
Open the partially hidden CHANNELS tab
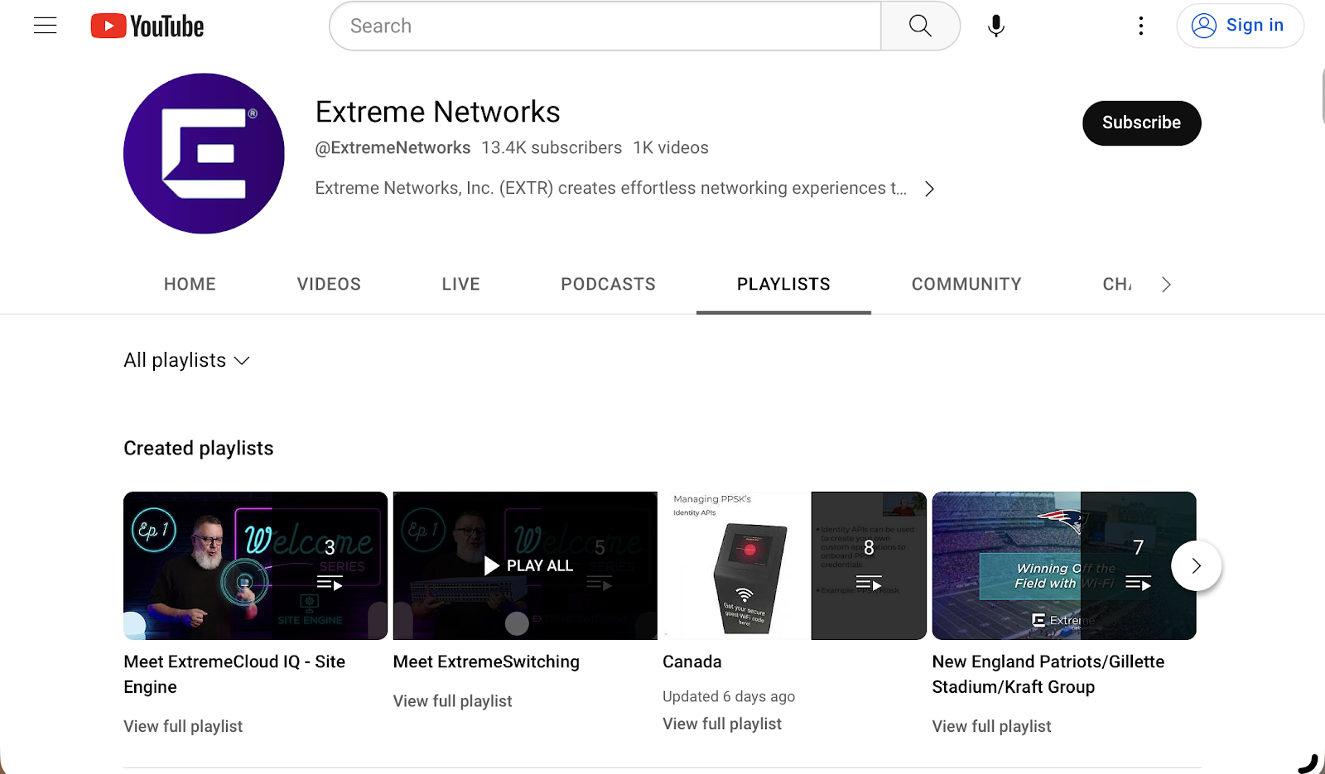(x=1117, y=284)
